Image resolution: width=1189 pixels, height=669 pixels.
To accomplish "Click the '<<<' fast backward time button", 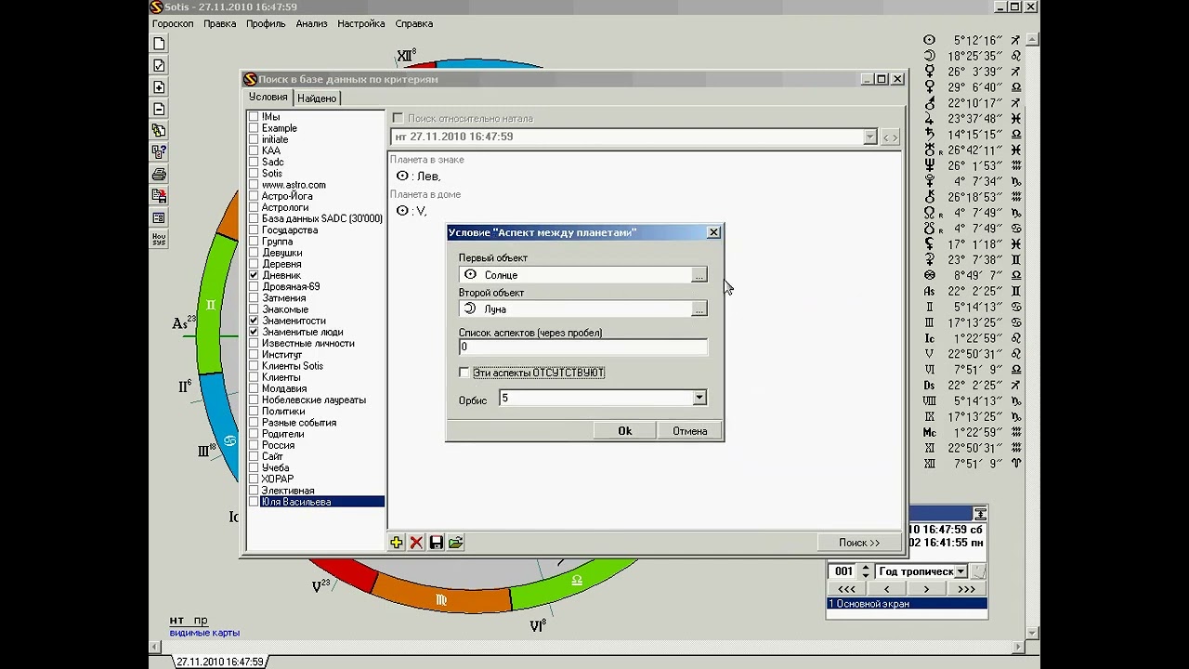I will 846,589.
